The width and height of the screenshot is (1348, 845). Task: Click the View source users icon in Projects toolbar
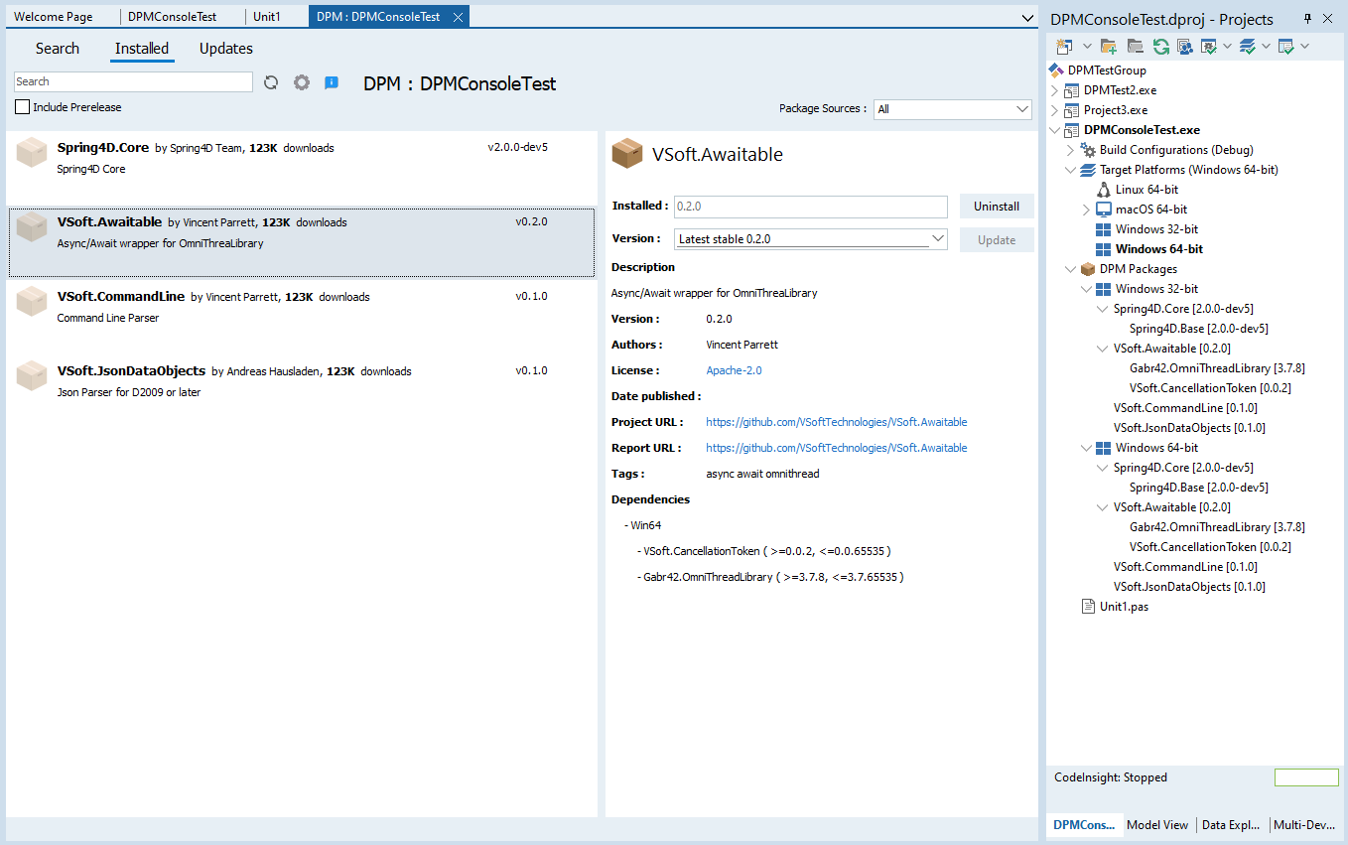point(1185,46)
